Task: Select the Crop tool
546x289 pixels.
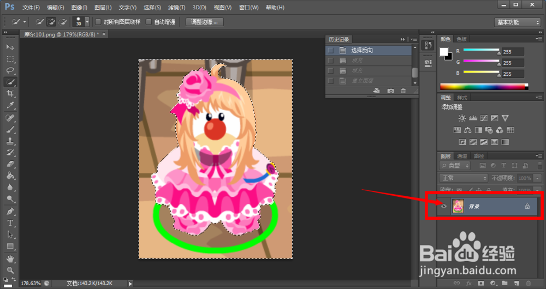Action: [10, 94]
